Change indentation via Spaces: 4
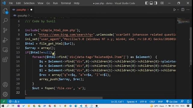The height and width of the screenshot is (108, 193). pyautogui.click(x=132, y=102)
